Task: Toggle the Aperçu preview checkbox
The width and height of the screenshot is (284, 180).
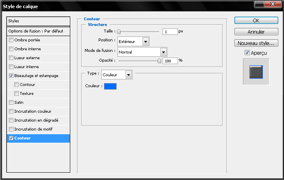Action: point(247,53)
